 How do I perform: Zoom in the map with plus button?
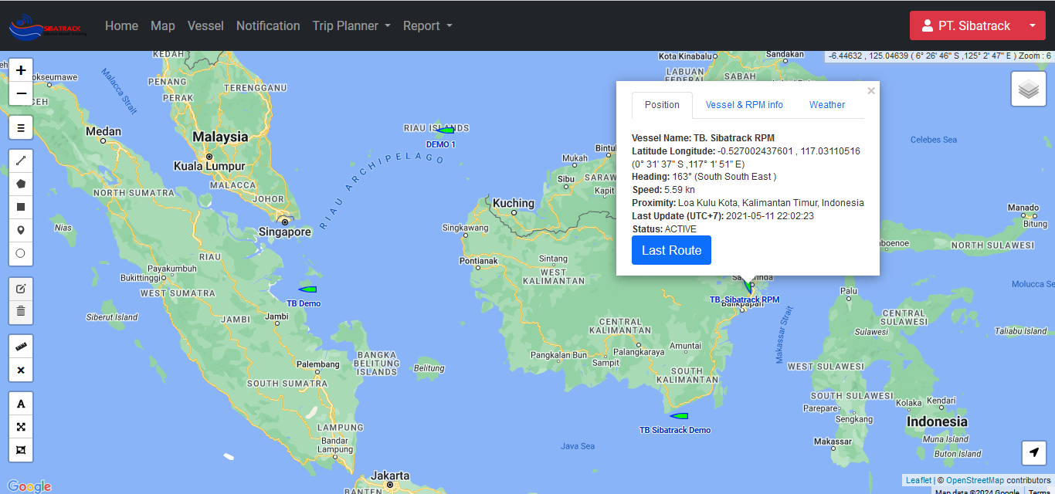click(x=21, y=70)
